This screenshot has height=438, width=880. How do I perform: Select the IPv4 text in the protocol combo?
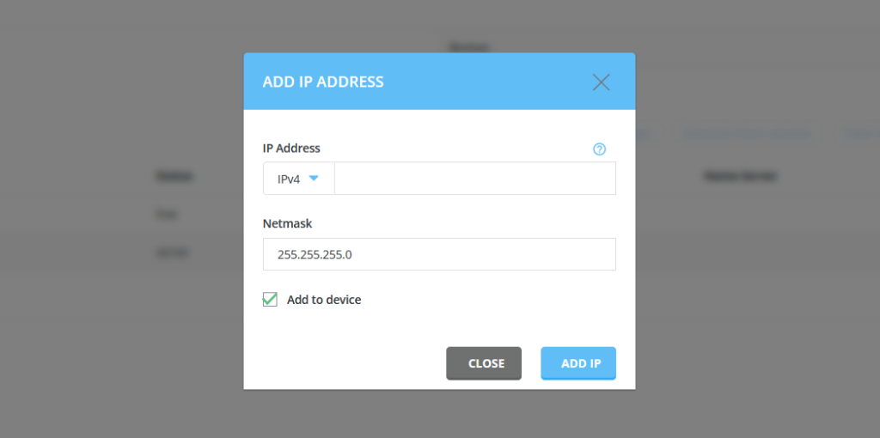(x=289, y=179)
